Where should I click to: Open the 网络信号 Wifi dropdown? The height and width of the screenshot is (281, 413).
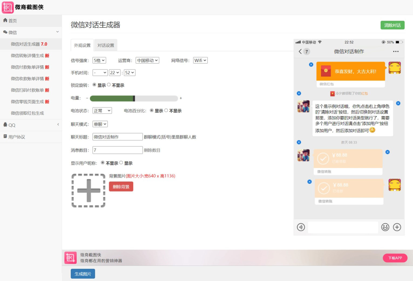tap(200, 60)
